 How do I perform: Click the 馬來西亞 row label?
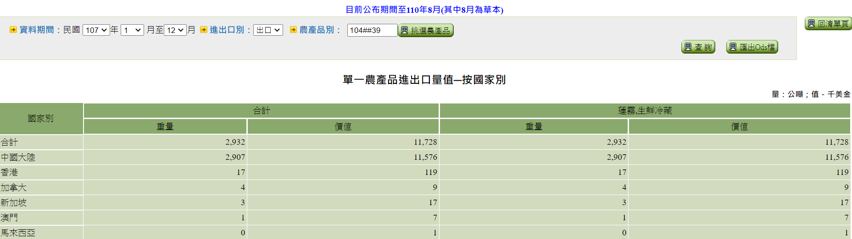(x=18, y=233)
